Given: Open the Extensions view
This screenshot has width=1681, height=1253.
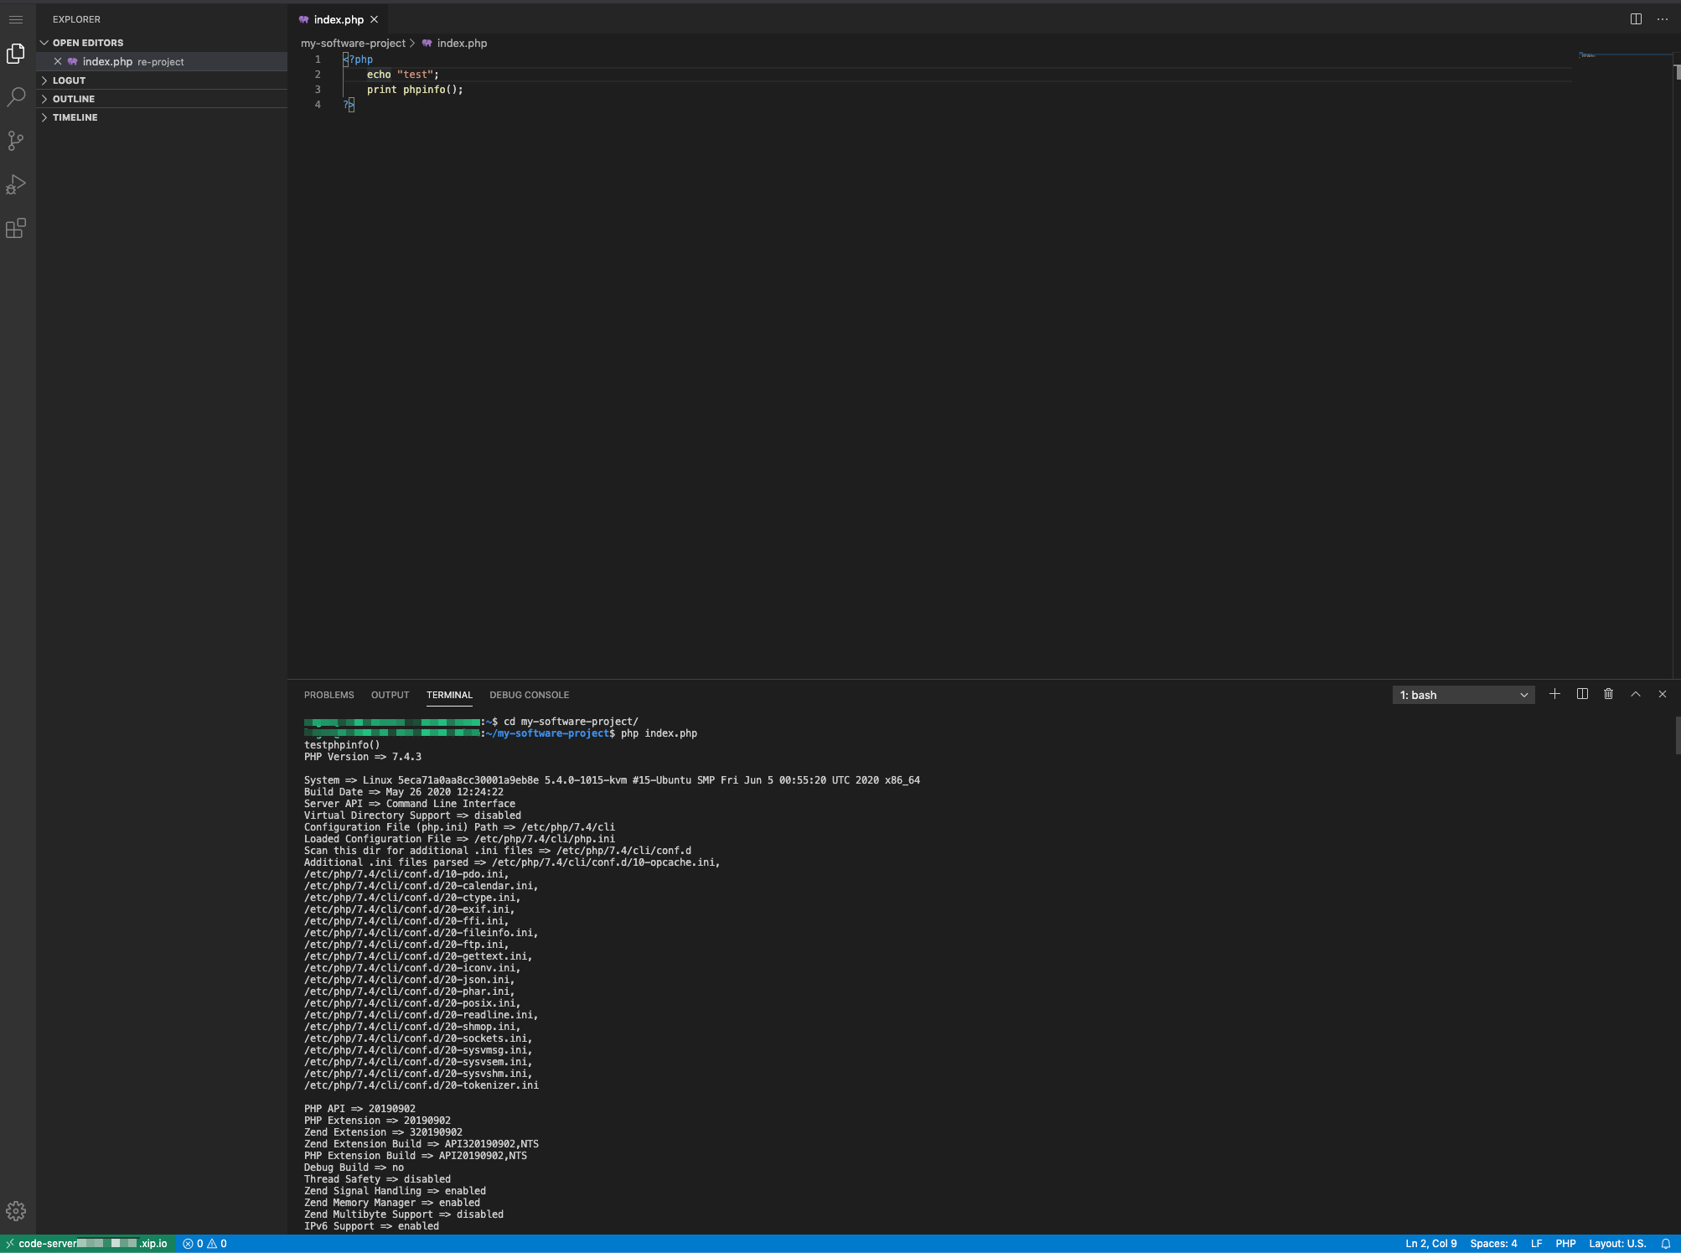Looking at the screenshot, I should pos(16,228).
